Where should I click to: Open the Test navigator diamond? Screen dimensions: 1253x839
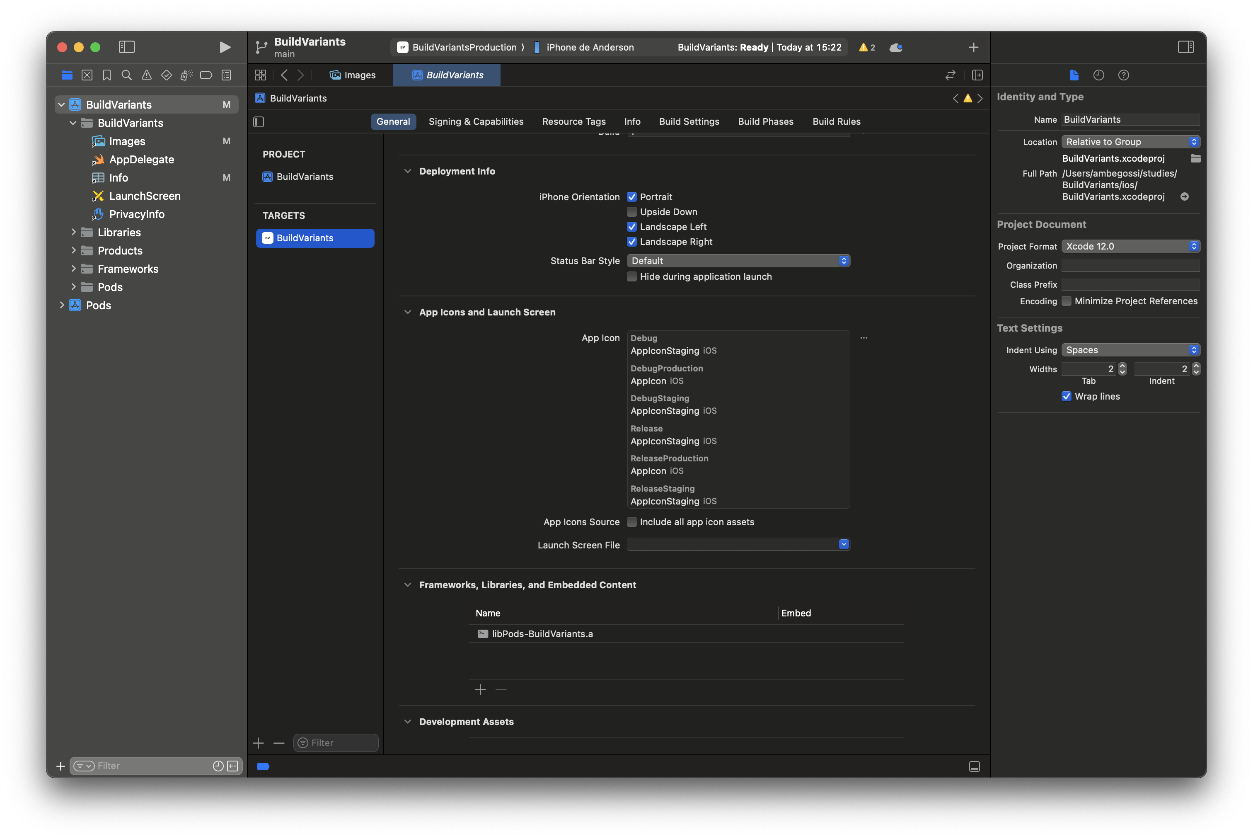[166, 75]
